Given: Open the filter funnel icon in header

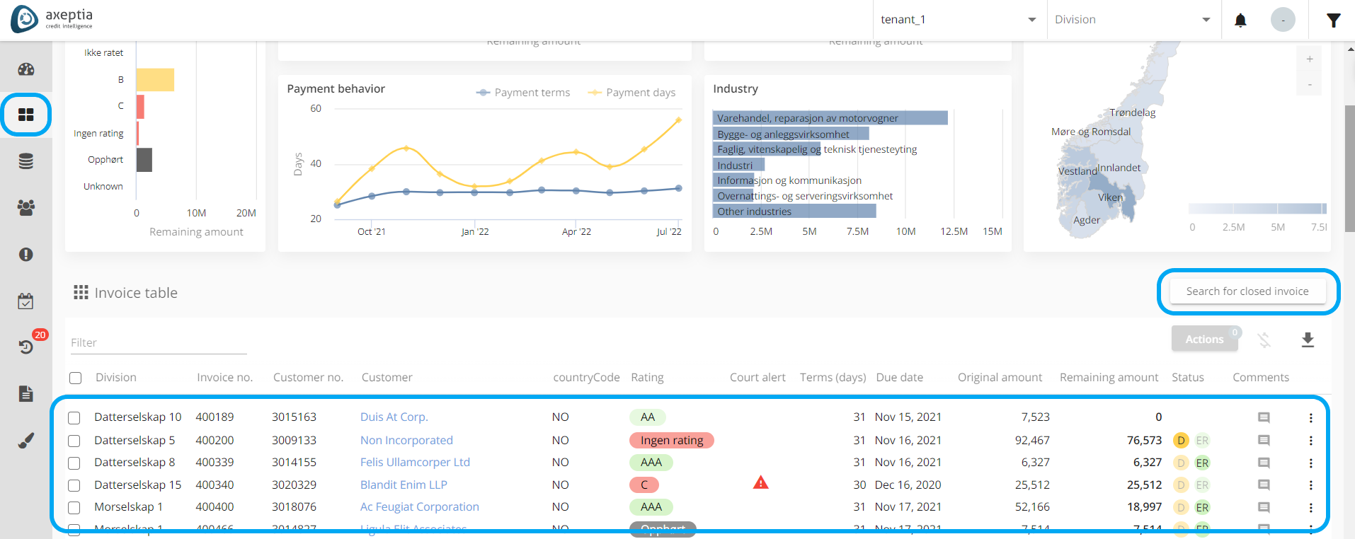Looking at the screenshot, I should pos(1334,20).
